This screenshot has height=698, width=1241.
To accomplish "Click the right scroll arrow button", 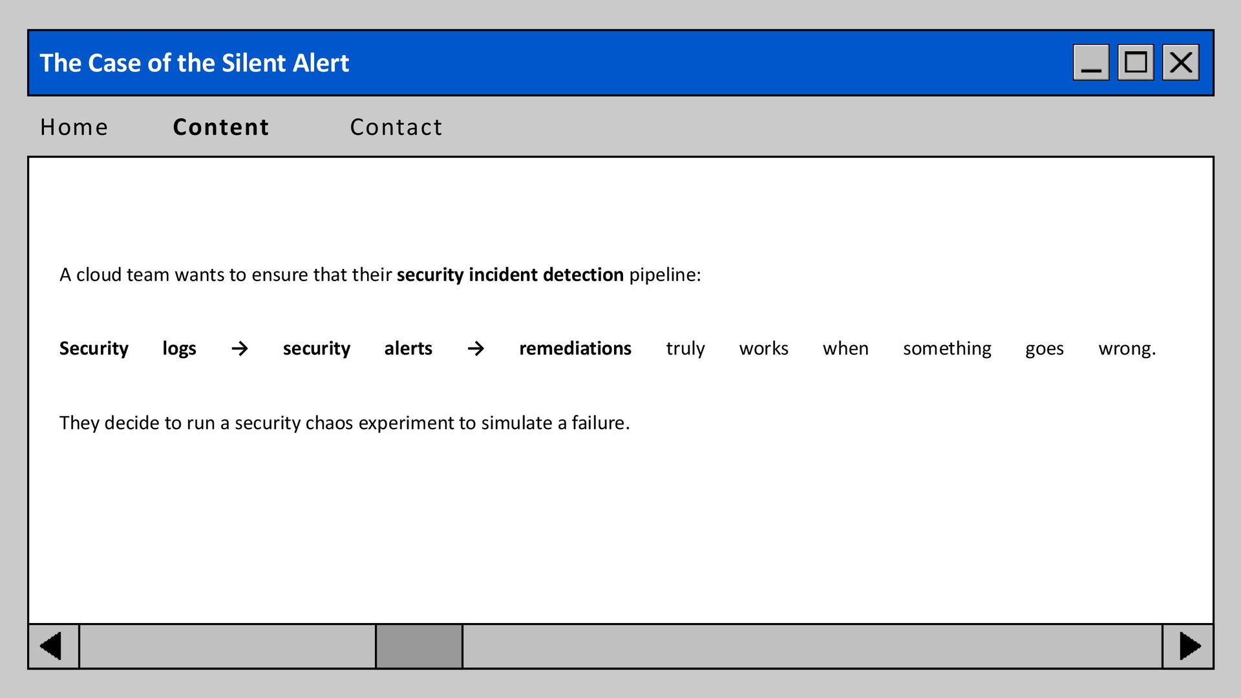I will tap(1188, 646).
